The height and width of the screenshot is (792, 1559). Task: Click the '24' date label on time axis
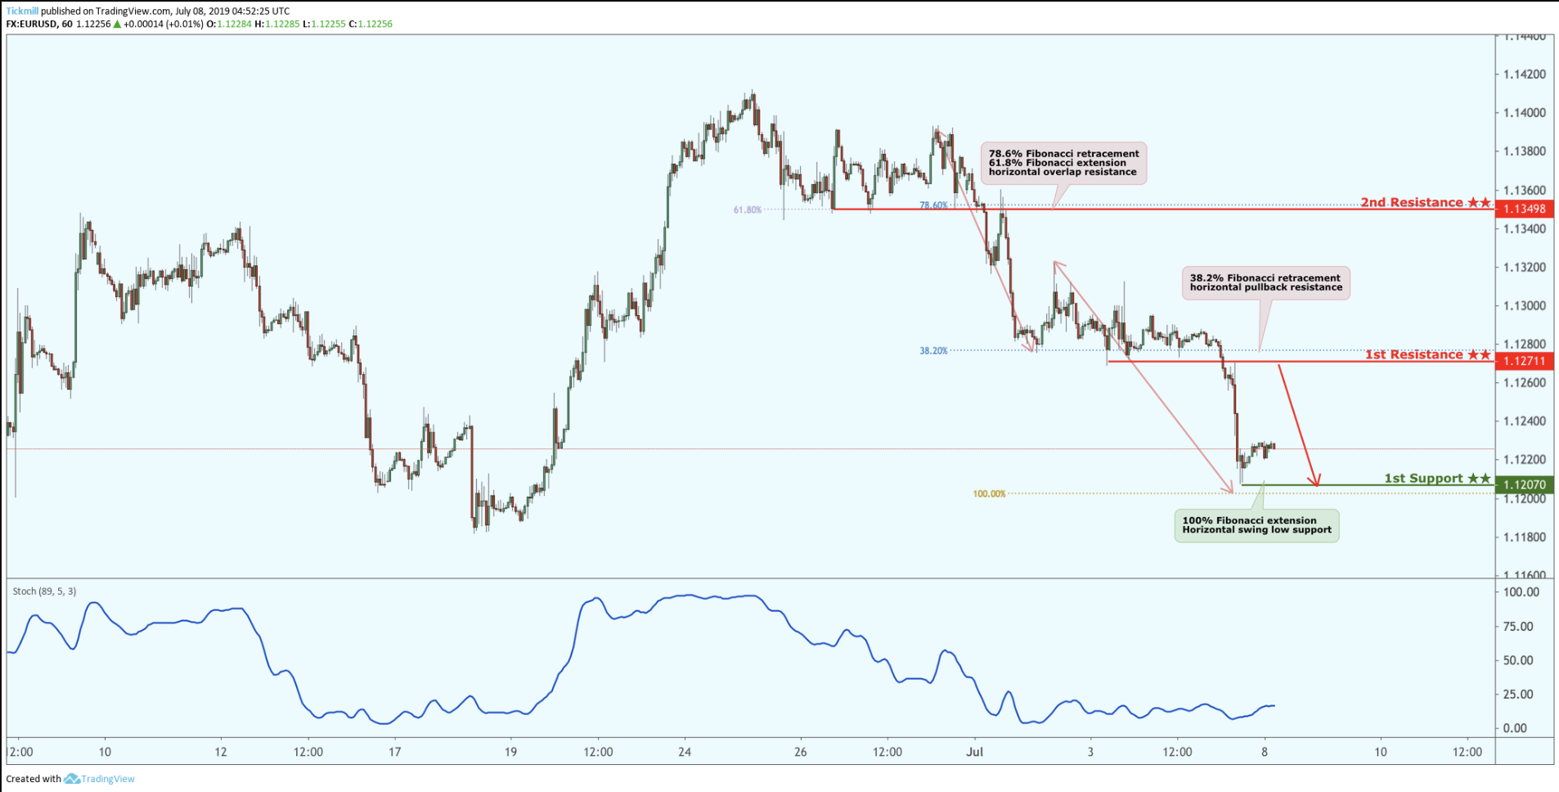tap(685, 752)
